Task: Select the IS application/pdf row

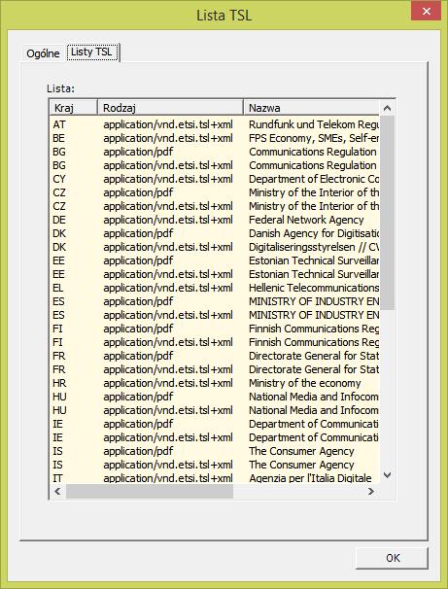Action: pos(215,451)
